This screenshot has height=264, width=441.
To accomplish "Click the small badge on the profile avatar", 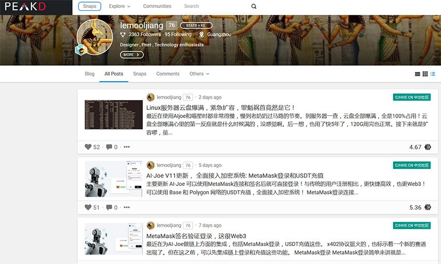I will click(x=81, y=50).
